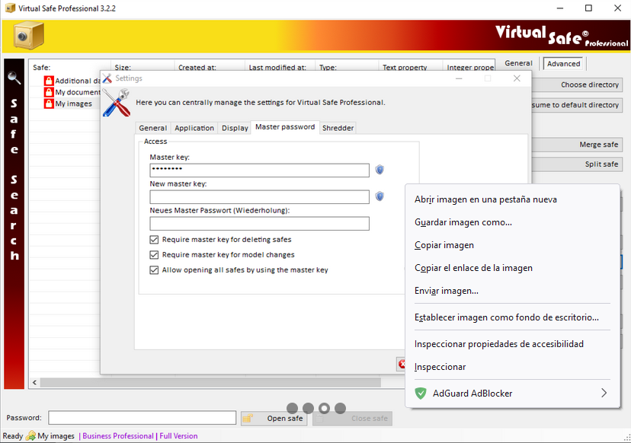The width and height of the screenshot is (631, 443).
Task: Click the Choose directory button
Action: pyautogui.click(x=577, y=84)
